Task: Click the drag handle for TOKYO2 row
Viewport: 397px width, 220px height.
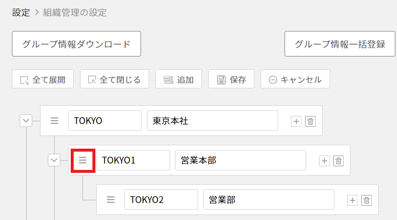Action: [x=111, y=200]
